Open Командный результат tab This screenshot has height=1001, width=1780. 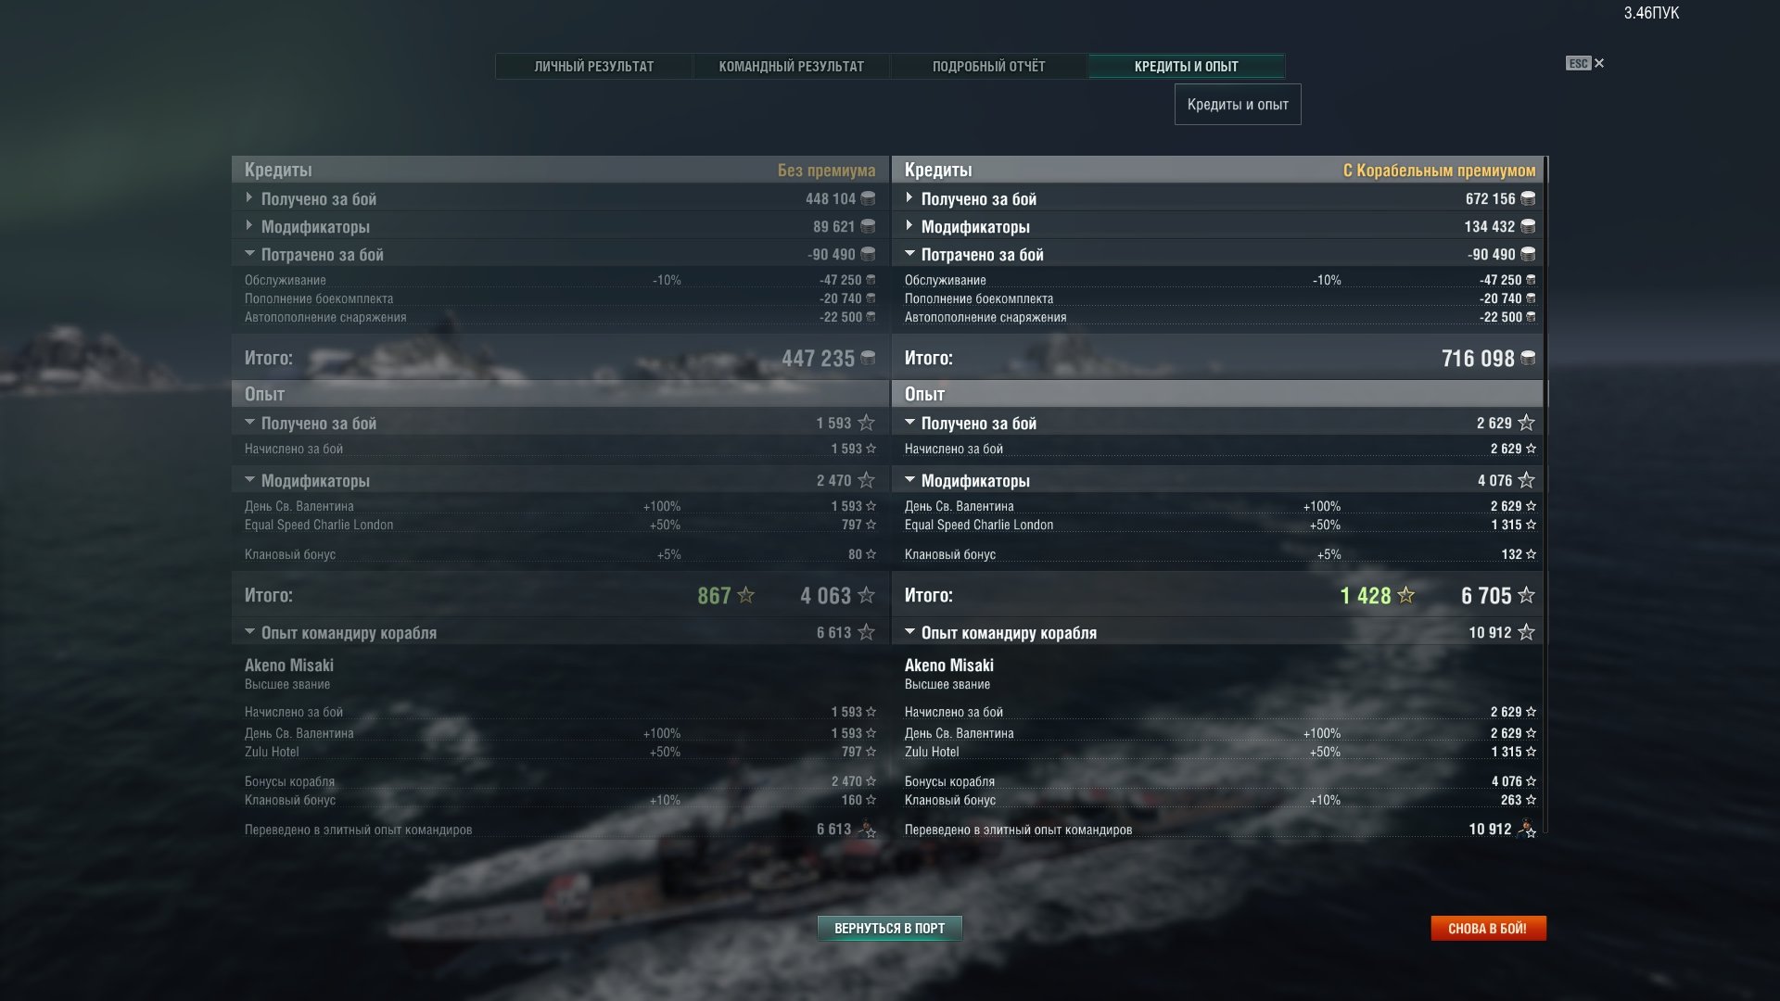point(791,66)
